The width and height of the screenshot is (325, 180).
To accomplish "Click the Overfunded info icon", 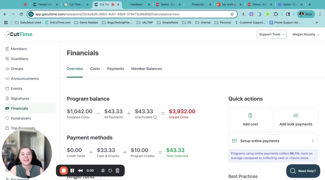I will (x=155, y=117).
